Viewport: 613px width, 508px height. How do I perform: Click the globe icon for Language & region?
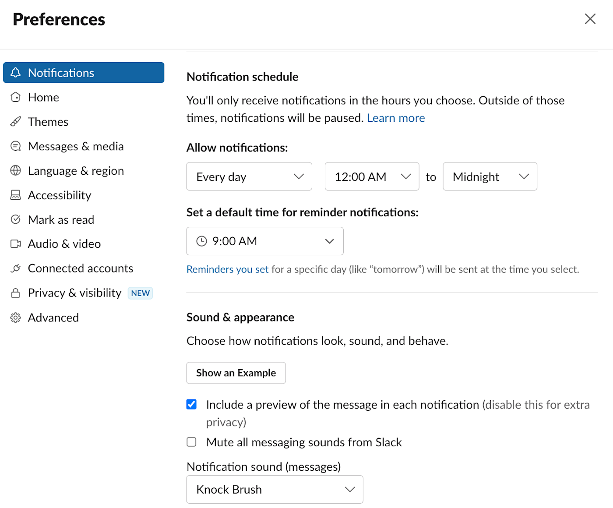16,171
